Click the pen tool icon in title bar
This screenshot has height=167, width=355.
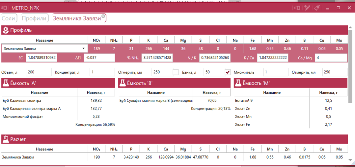pyautogui.click(x=307, y=8)
